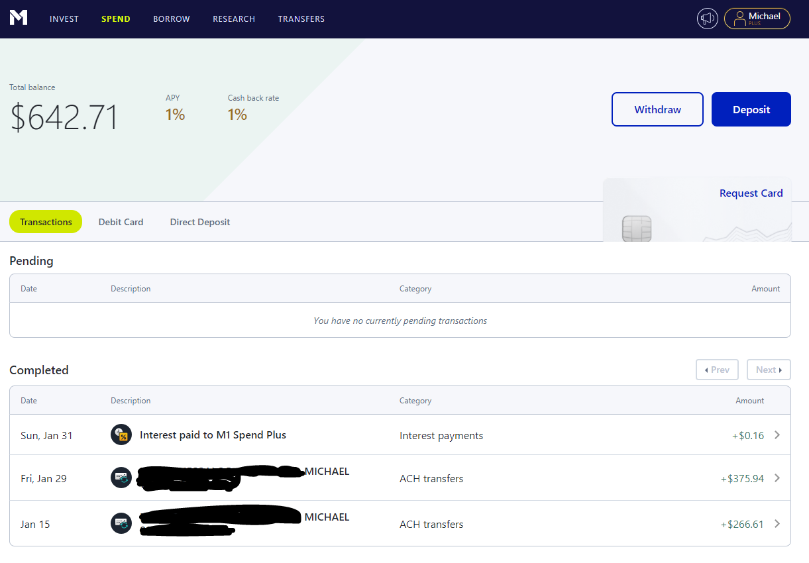
Task: Click the Jan 15 date cell
Action: point(35,524)
